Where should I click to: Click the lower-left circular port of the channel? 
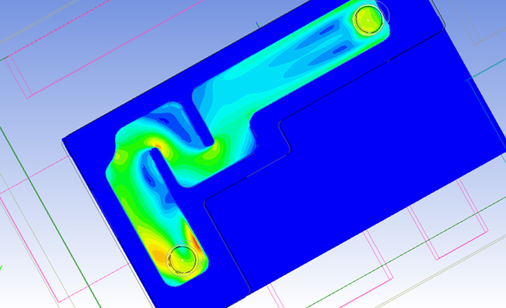pyautogui.click(x=182, y=258)
